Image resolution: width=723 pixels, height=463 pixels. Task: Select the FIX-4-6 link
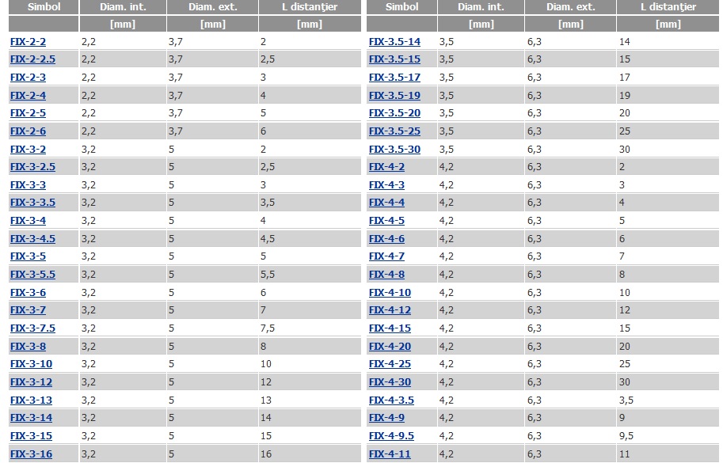click(x=387, y=239)
